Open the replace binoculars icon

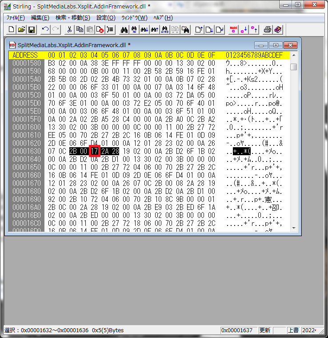[x=134, y=29]
